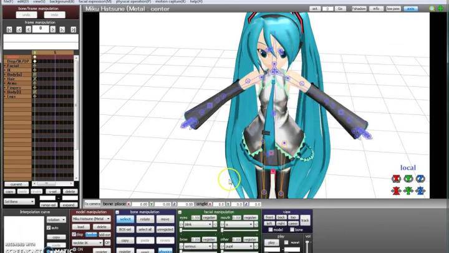Screen dimensions: 449x253
Task: Next brow morph arrow
Action: pyautogui.click(x=215, y=246)
